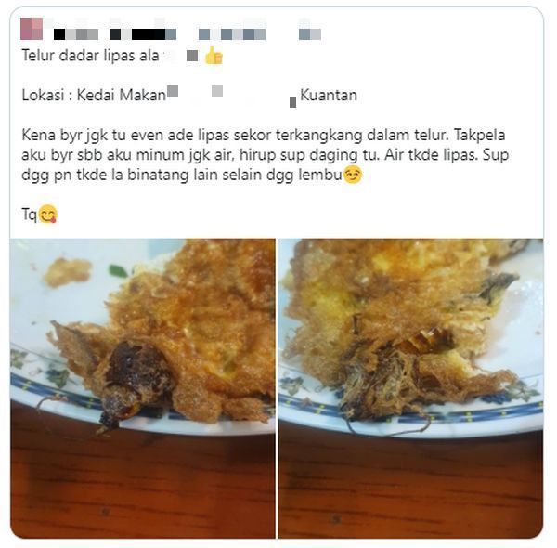
Task: Click the 'Lokasi : Kedai Makan' text
Action: (94, 96)
